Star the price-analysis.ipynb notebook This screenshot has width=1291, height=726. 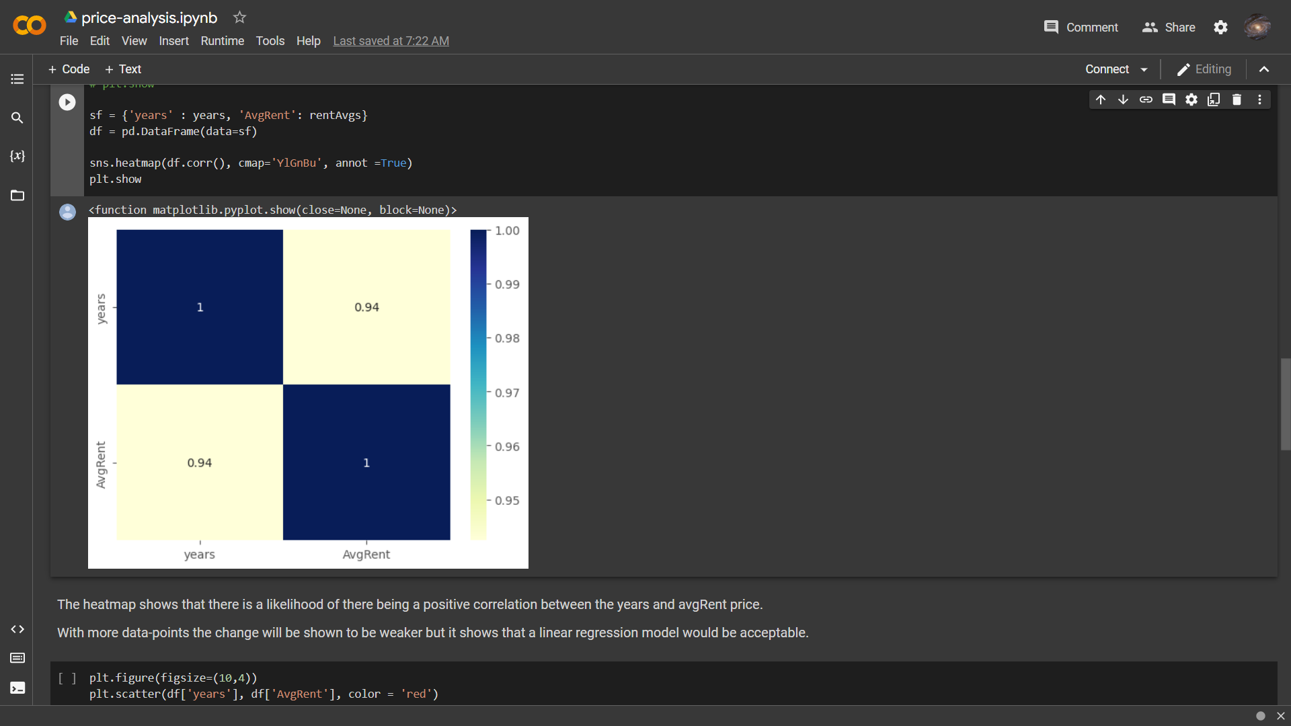(x=239, y=17)
